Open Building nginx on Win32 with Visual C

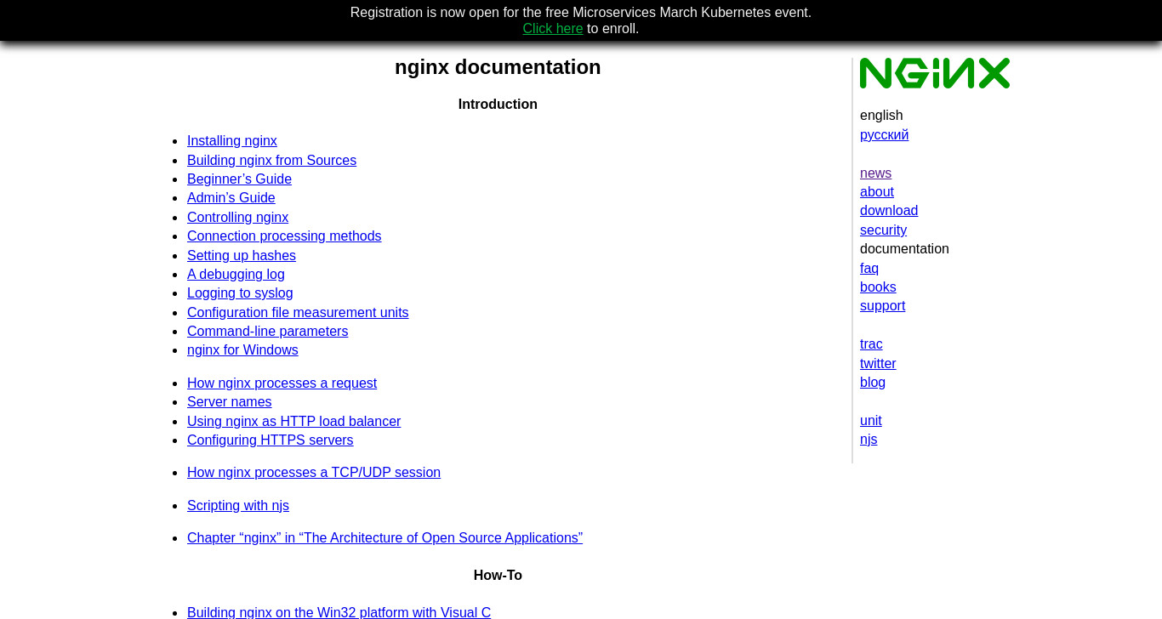(x=339, y=612)
